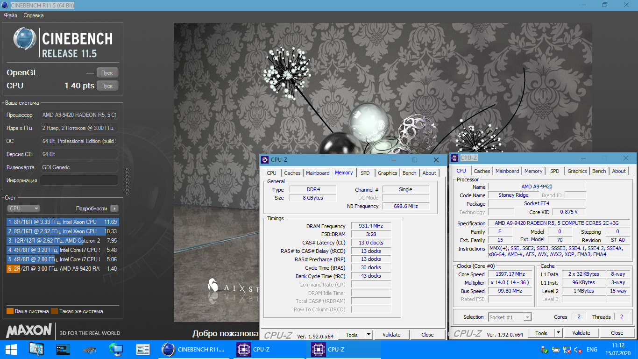Open SPD tab in right CPU-Z window
This screenshot has width=638, height=359.
tap(555, 171)
